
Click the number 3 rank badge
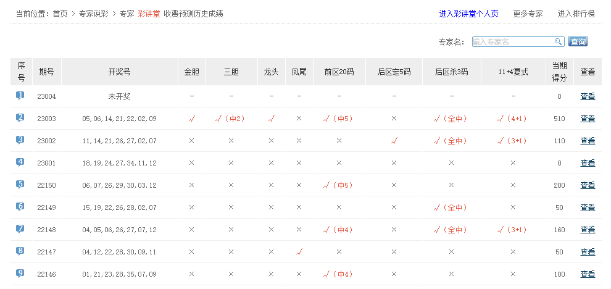(20, 140)
